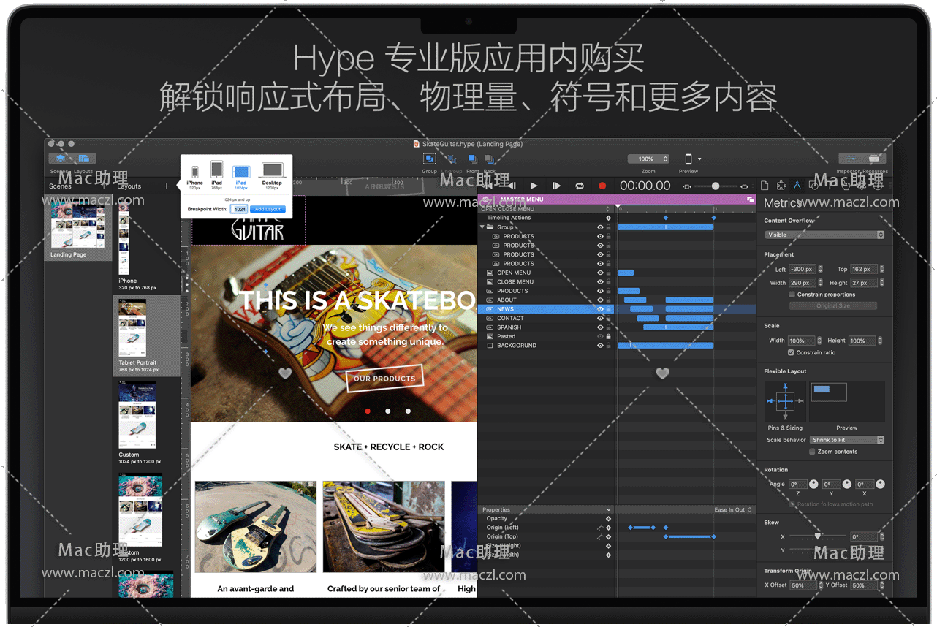Start timeline playback with Play button
This screenshot has height=627, width=937.
coord(534,186)
